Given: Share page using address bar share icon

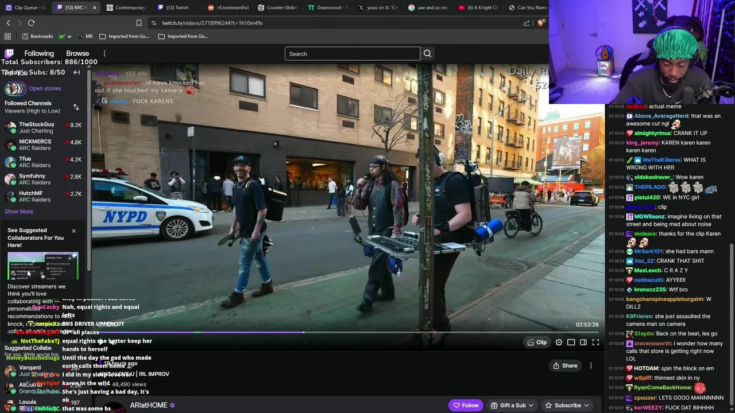Looking at the screenshot, I should tap(527, 23).
